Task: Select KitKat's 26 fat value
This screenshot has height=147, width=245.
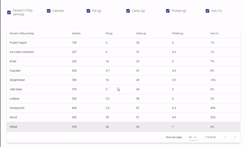Action: 107,127
